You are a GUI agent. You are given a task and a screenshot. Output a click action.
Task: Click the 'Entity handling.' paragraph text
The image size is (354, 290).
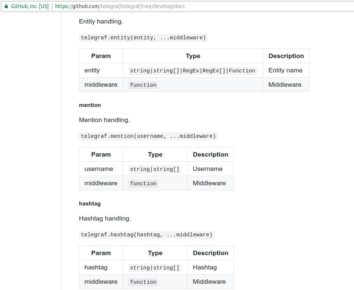[101, 21]
